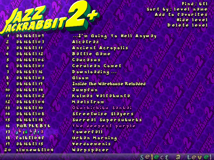The height and width of the screenshot is (160, 214).
Task: Select the Battle Game level
Action: (91, 54)
